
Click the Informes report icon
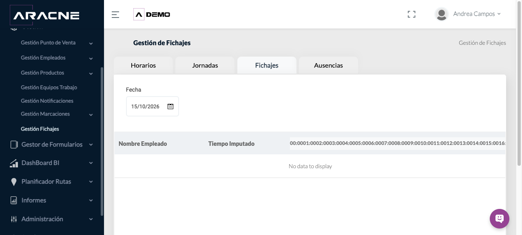pos(14,200)
